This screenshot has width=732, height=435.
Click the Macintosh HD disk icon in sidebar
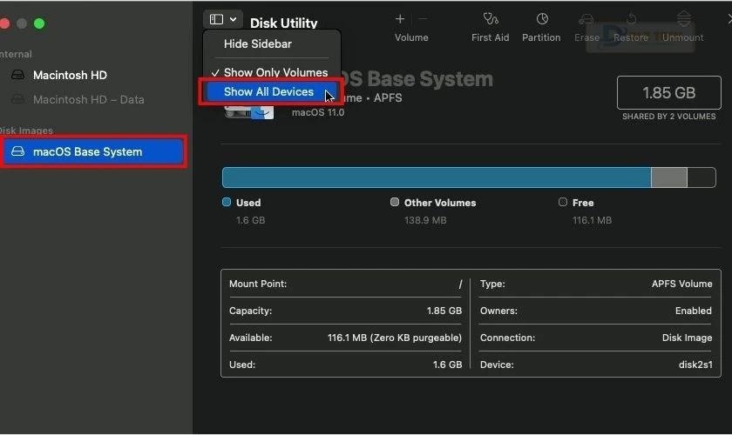[17, 76]
